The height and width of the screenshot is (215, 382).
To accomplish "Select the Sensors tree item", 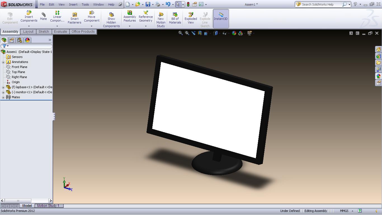I will [x=17, y=57].
